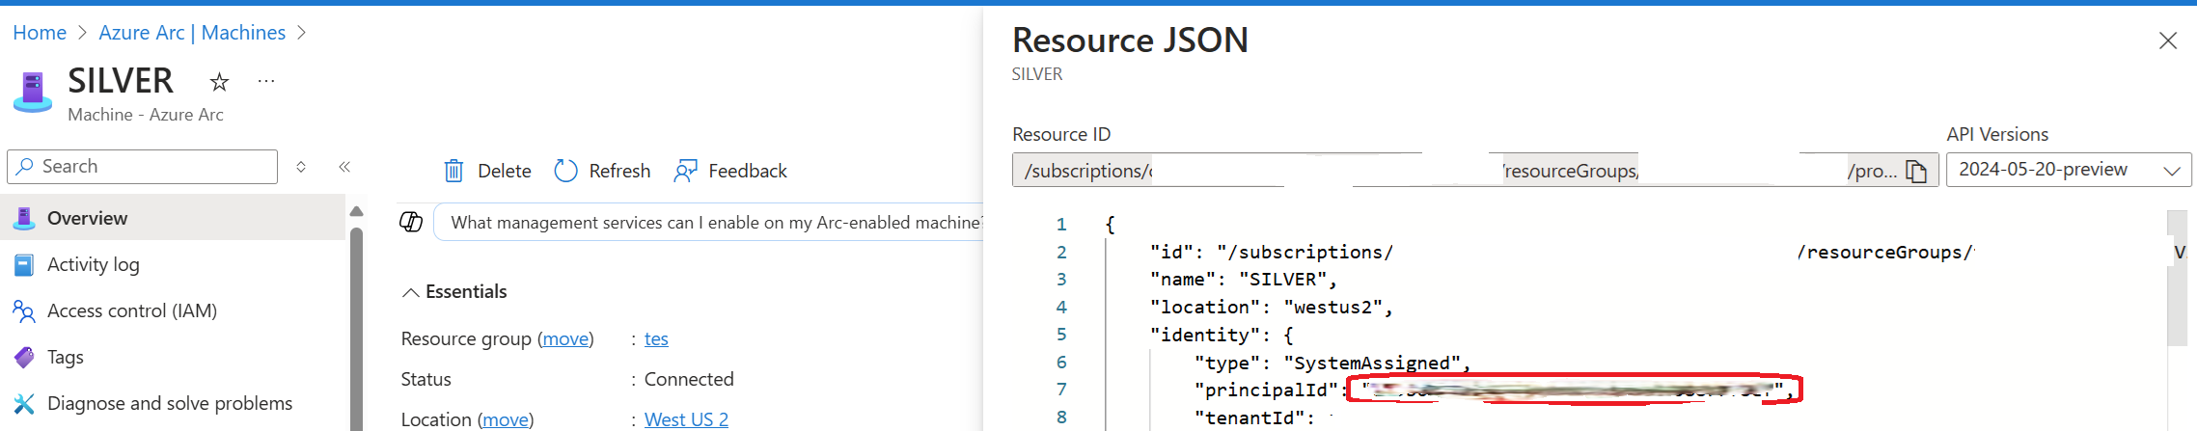Open more options ellipsis next to SILVER
Screen dimensions: 2197x431
(x=266, y=82)
